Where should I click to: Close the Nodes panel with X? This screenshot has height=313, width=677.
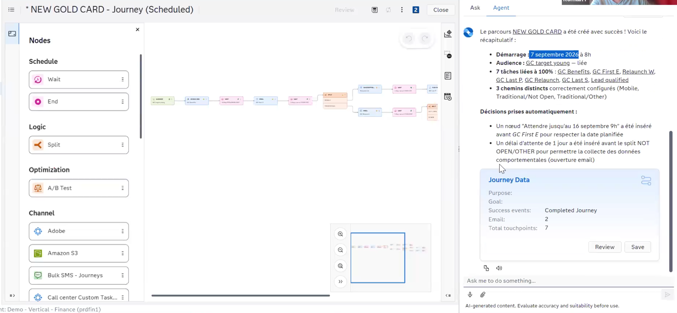point(137,29)
